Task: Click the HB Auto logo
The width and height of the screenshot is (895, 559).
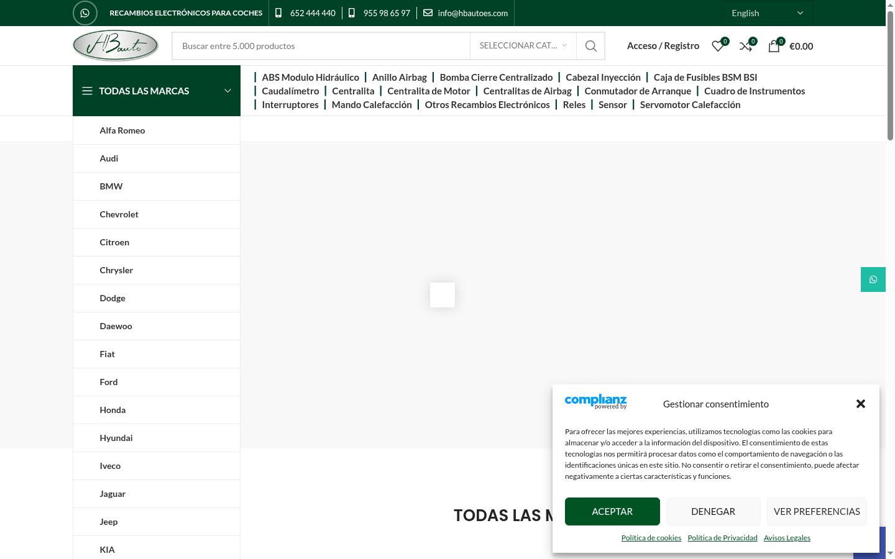Action: (x=116, y=45)
